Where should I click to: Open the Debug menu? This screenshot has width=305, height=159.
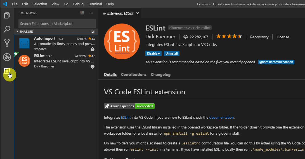click(78, 4)
